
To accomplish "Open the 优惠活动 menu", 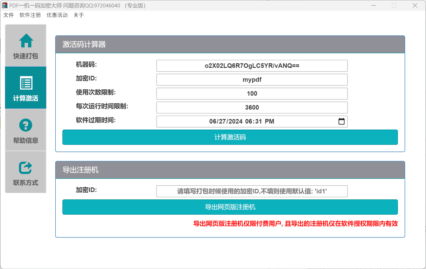I will pyautogui.click(x=57, y=15).
